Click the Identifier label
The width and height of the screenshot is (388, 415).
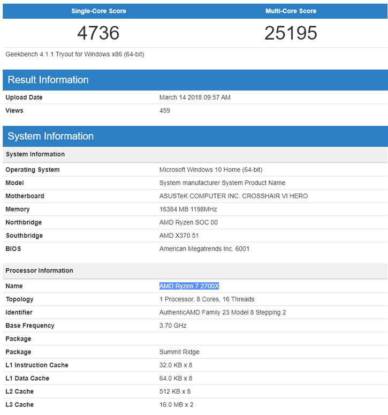19,313
